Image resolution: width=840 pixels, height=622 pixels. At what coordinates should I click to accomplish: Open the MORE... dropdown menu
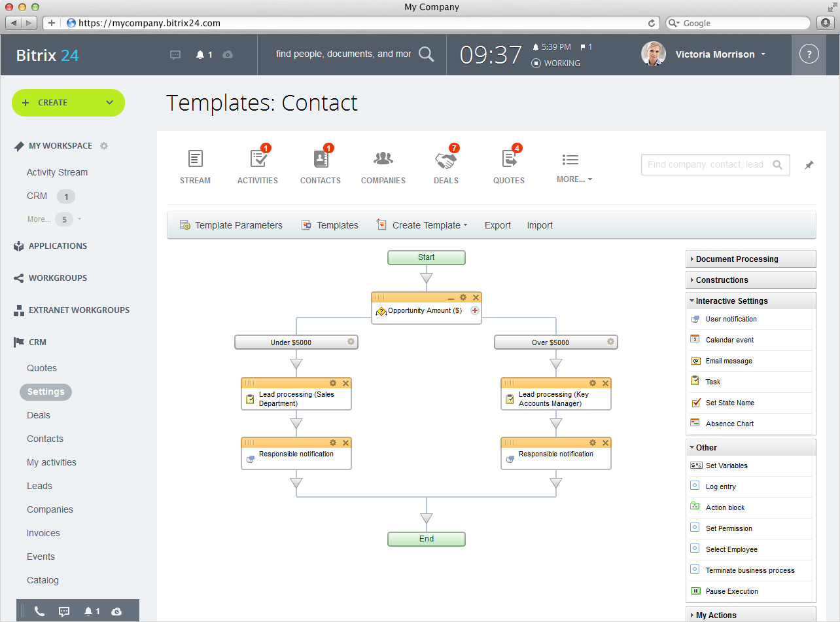tap(570, 179)
